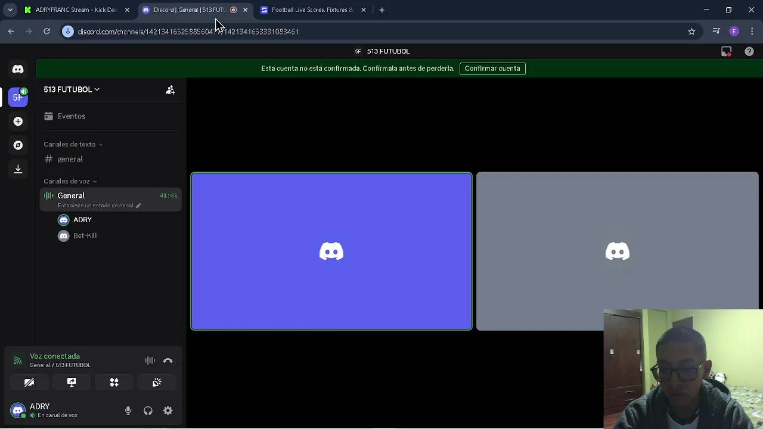Image resolution: width=763 pixels, height=429 pixels.
Task: Turn on camera button
Action: 29,383
